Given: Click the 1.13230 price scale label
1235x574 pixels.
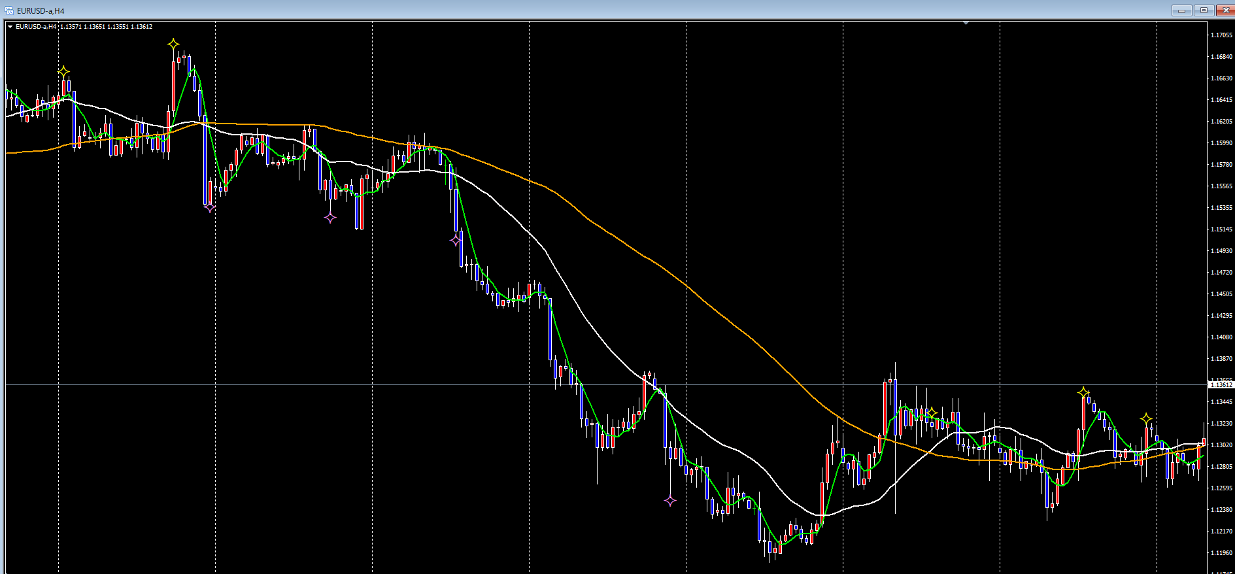Looking at the screenshot, I should [1221, 424].
